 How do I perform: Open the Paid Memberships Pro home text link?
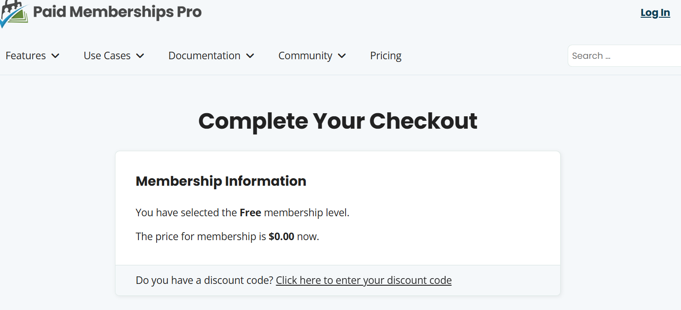coord(117,12)
